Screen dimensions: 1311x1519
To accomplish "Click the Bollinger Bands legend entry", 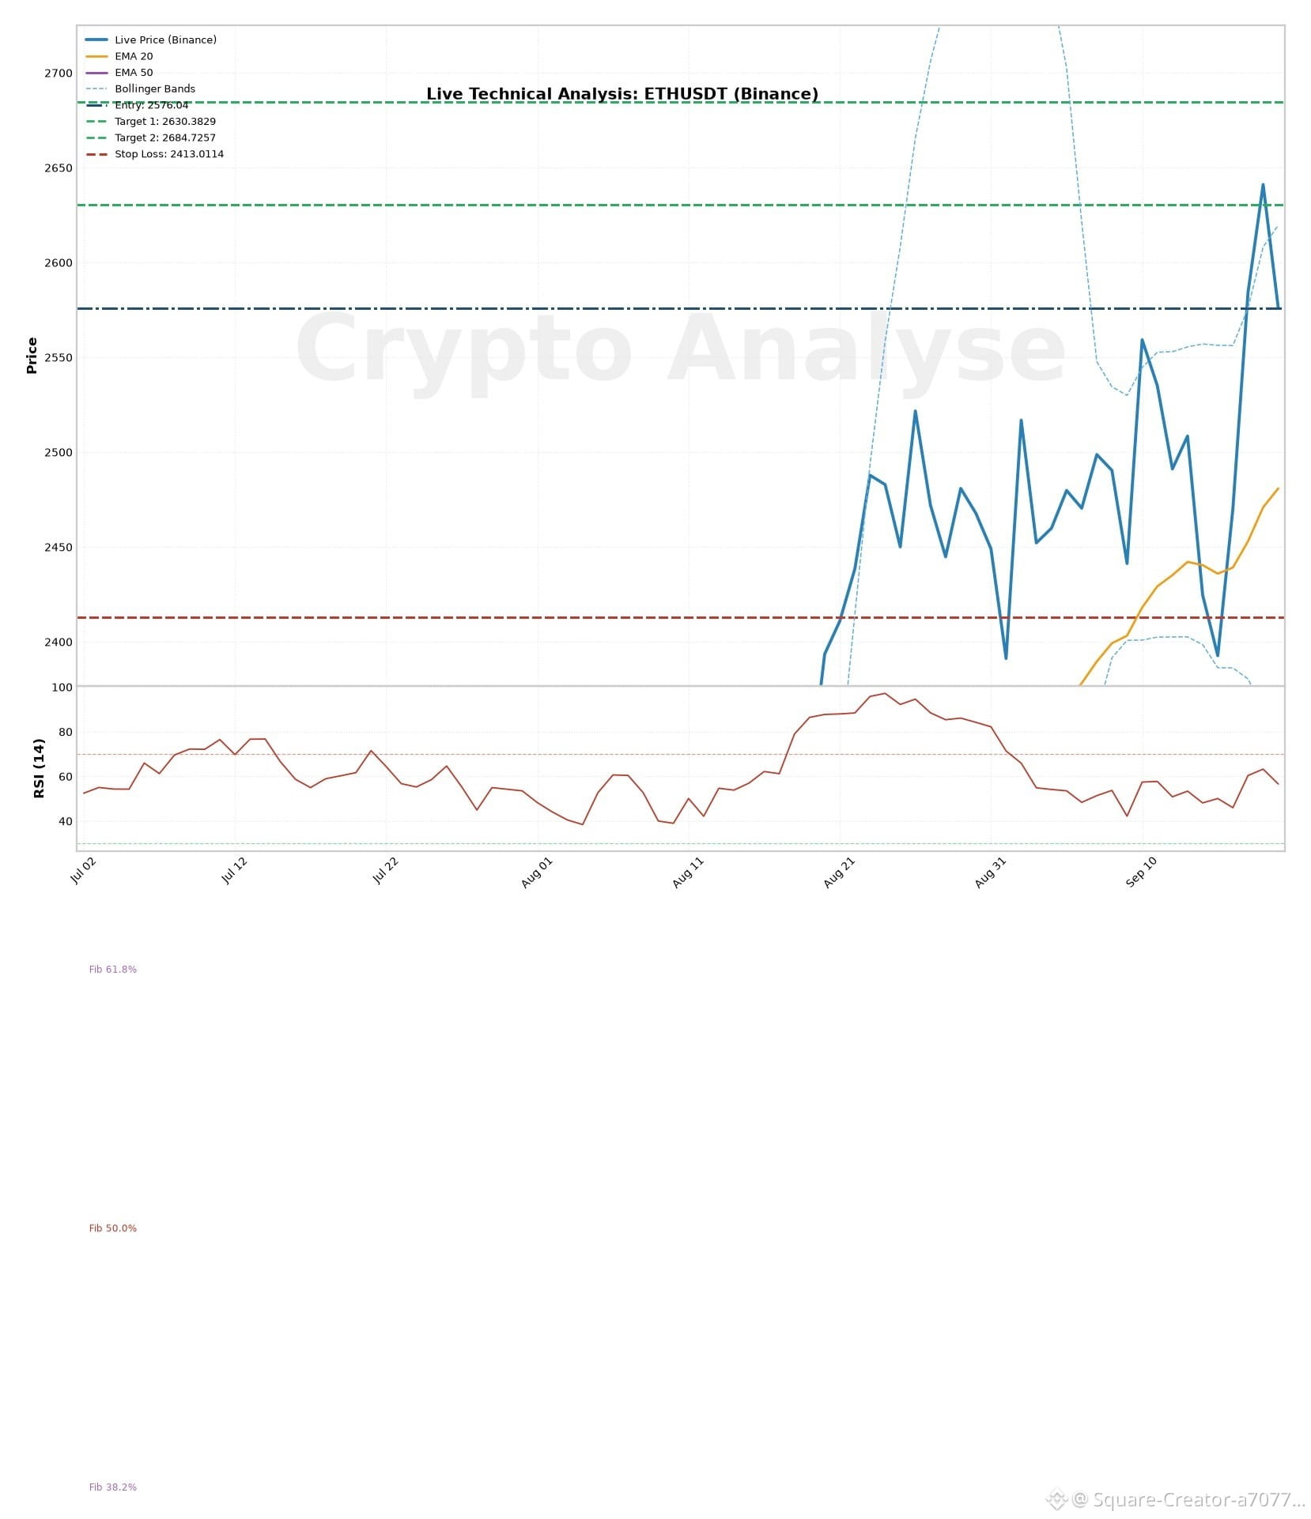I will pos(141,89).
